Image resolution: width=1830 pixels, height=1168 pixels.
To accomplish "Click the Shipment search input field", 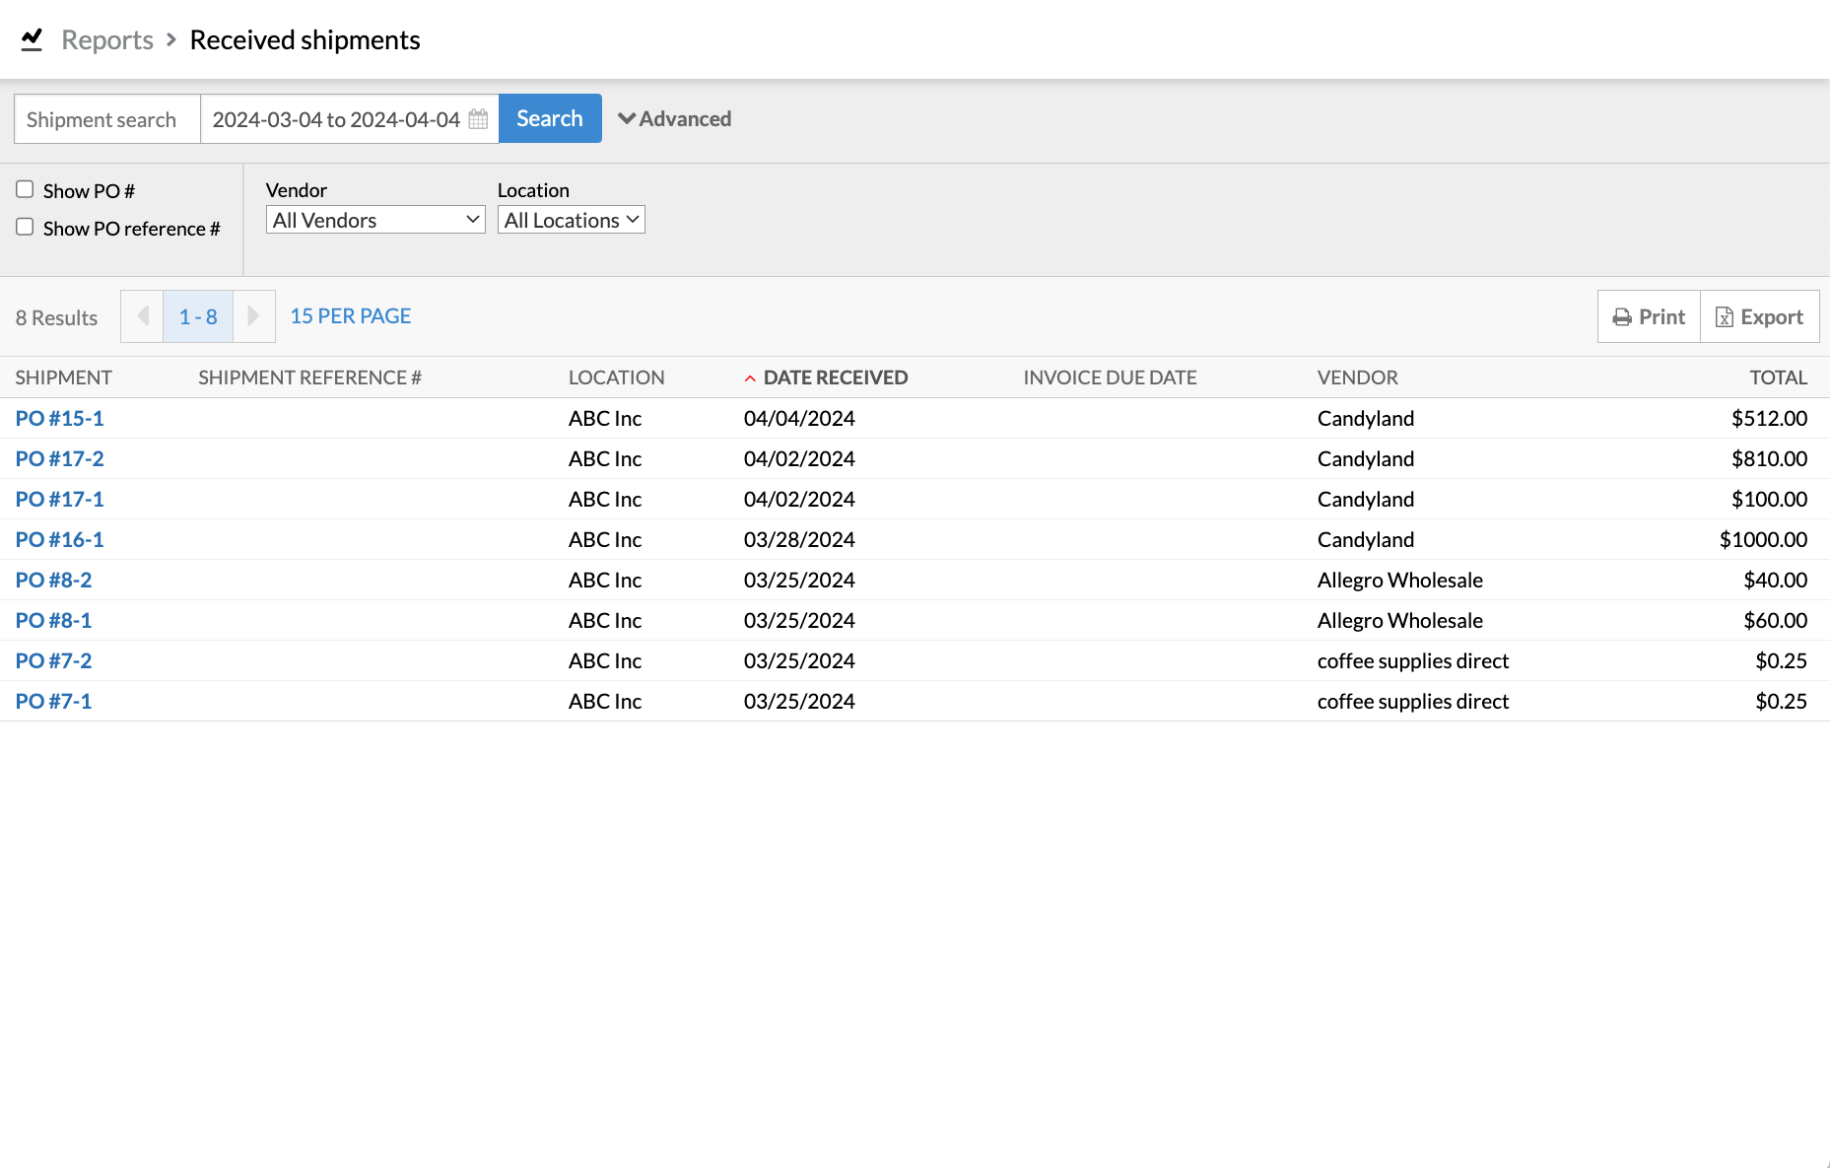I will click(x=106, y=119).
